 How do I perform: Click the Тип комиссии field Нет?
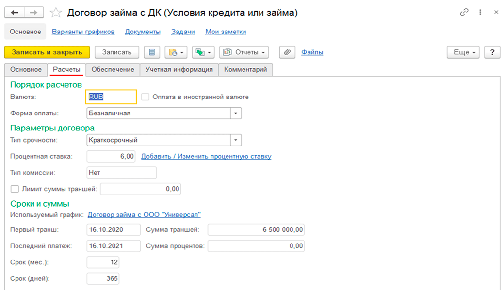tap(122, 173)
